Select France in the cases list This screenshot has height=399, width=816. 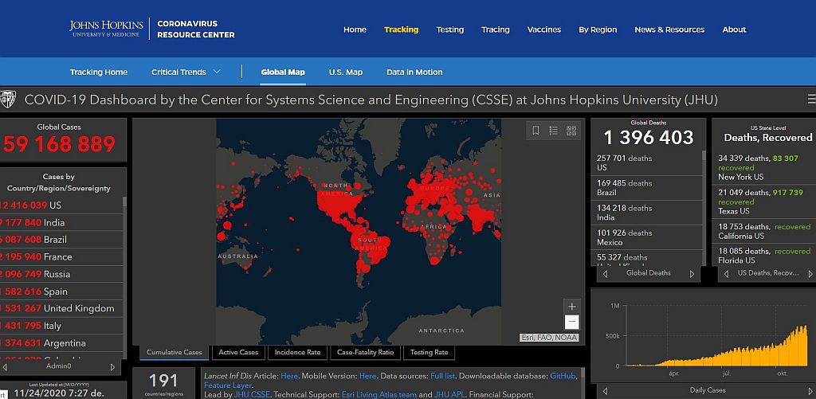(x=62, y=257)
